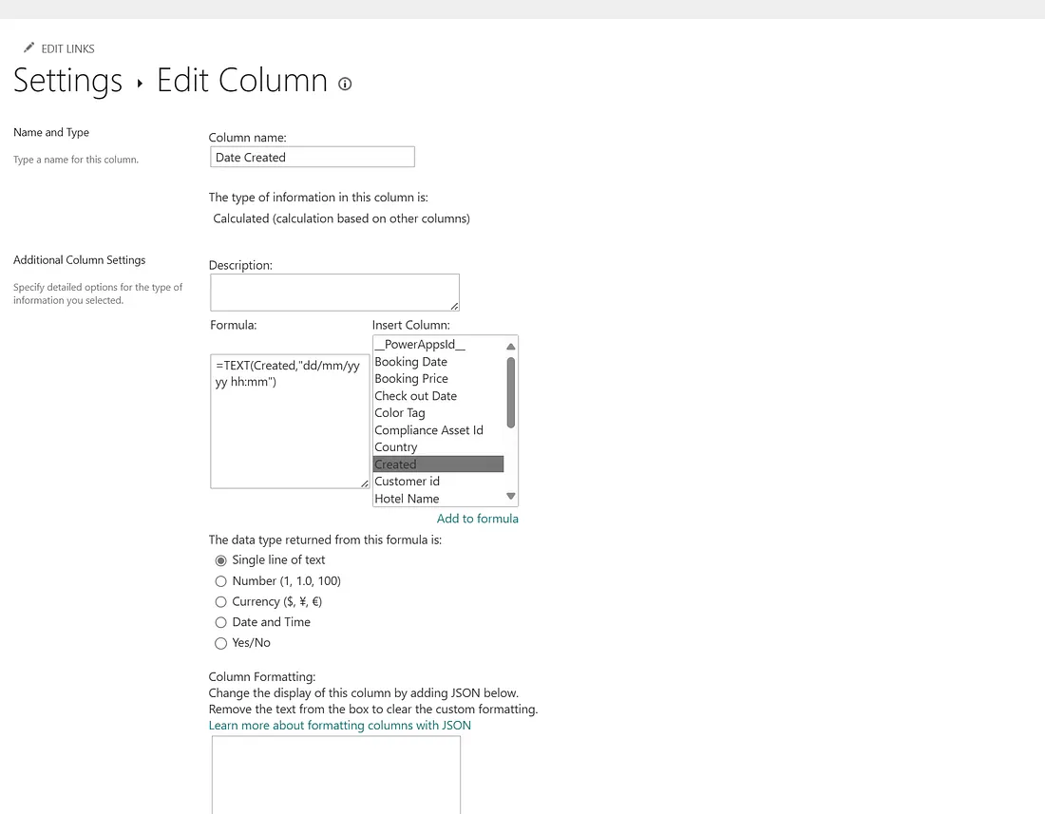Choose Number as the returned data type
The width and height of the screenshot is (1045, 814).
coord(221,581)
